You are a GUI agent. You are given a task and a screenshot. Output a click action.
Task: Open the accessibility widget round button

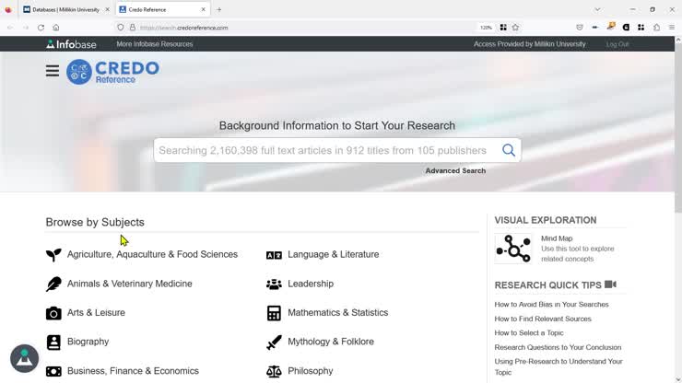pyautogui.click(x=24, y=359)
